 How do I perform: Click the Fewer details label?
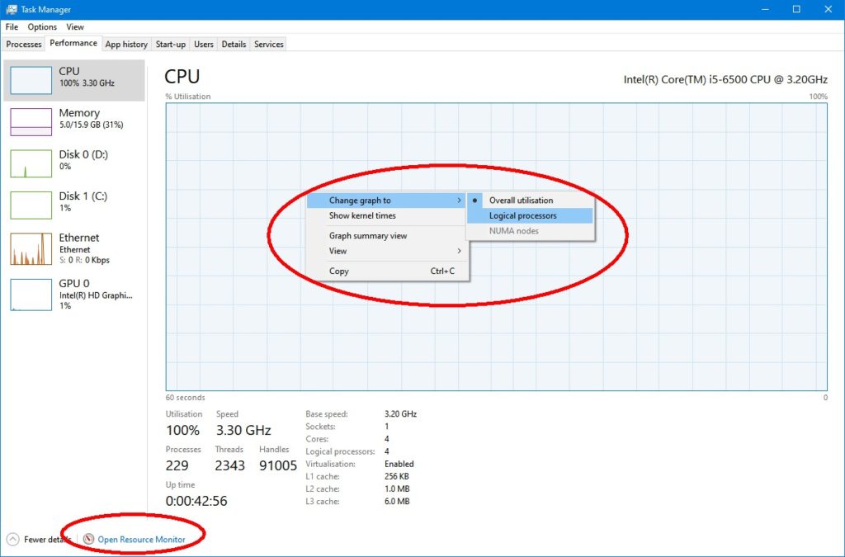tap(47, 539)
